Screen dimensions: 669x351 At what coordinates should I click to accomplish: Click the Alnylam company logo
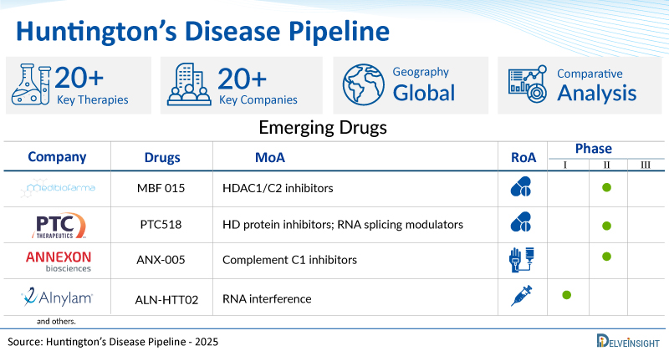point(57,298)
